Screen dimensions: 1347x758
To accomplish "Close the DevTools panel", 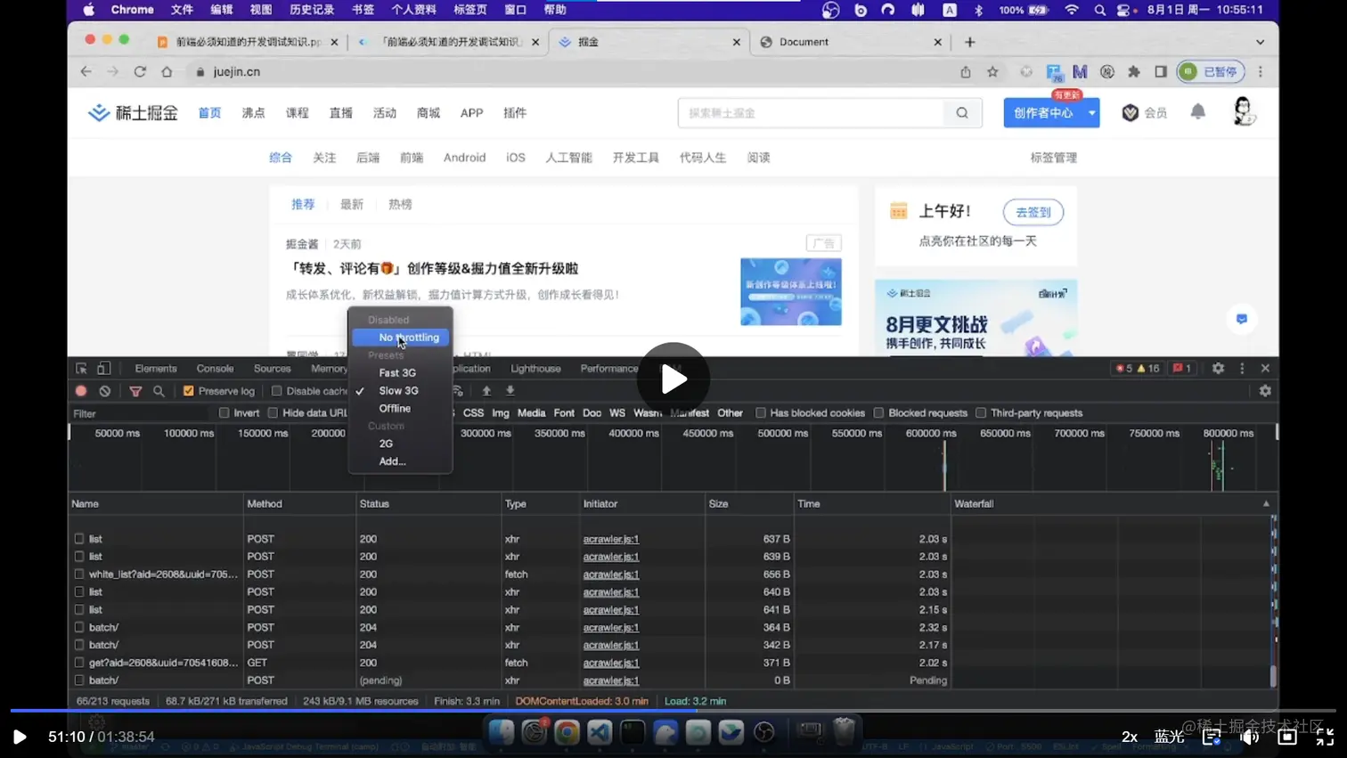I will [x=1265, y=369].
